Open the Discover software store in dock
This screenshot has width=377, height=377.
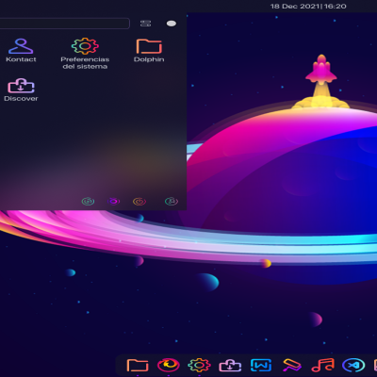point(230,366)
